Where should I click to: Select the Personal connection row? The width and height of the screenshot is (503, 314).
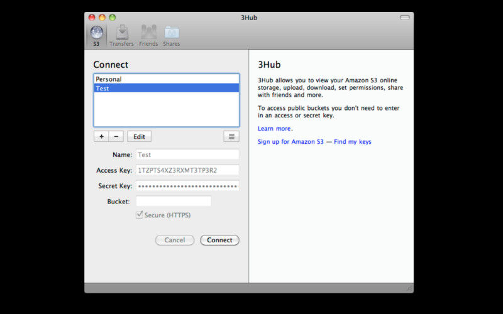167,79
